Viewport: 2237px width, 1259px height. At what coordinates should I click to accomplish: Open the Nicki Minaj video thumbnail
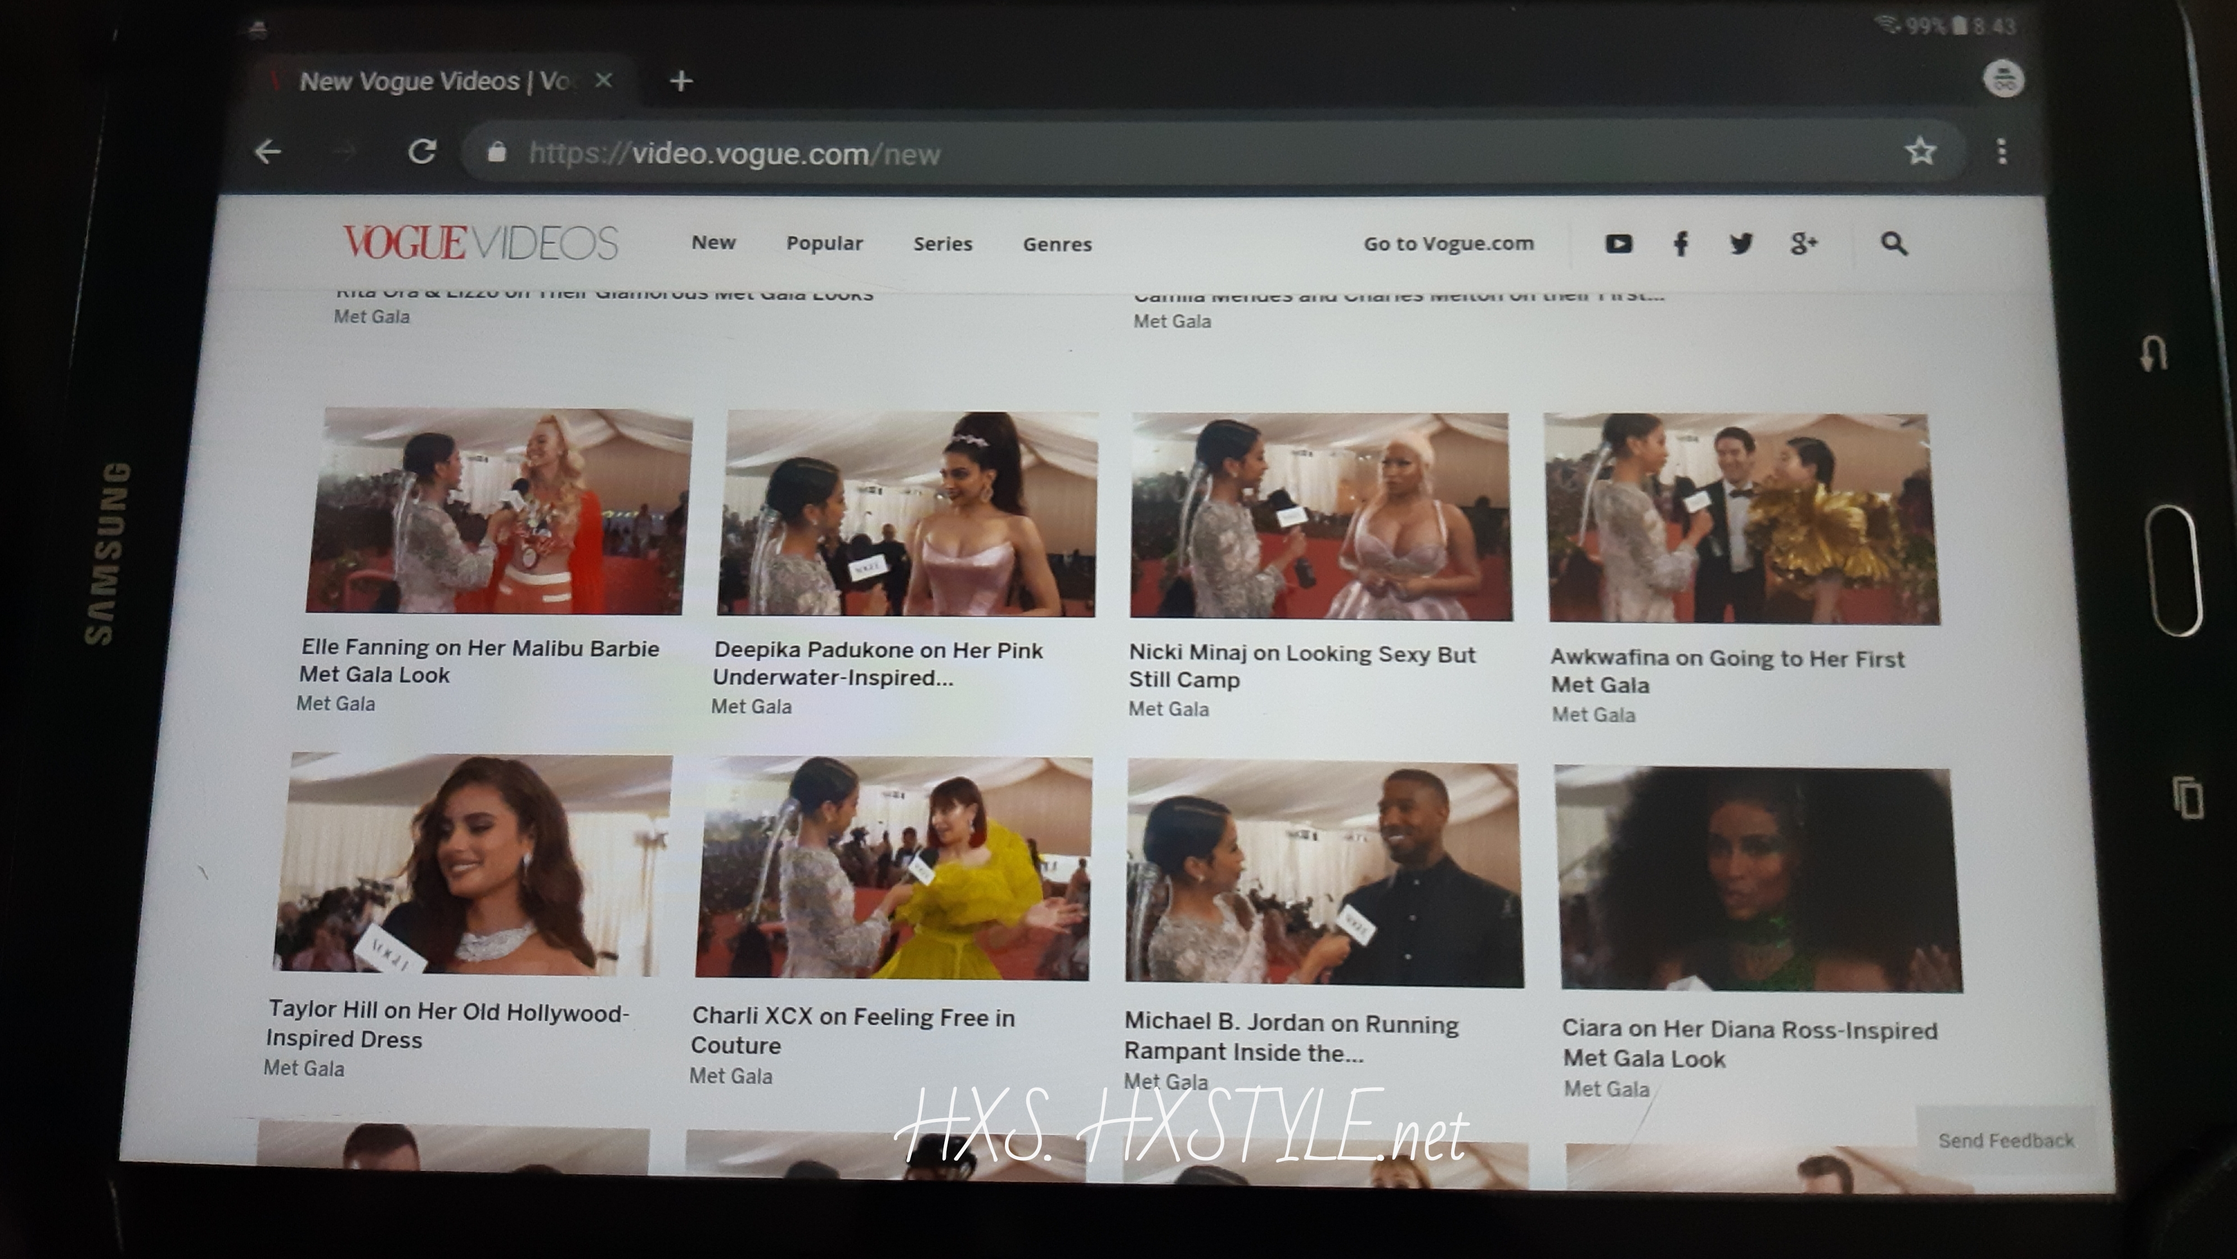[x=1320, y=516]
